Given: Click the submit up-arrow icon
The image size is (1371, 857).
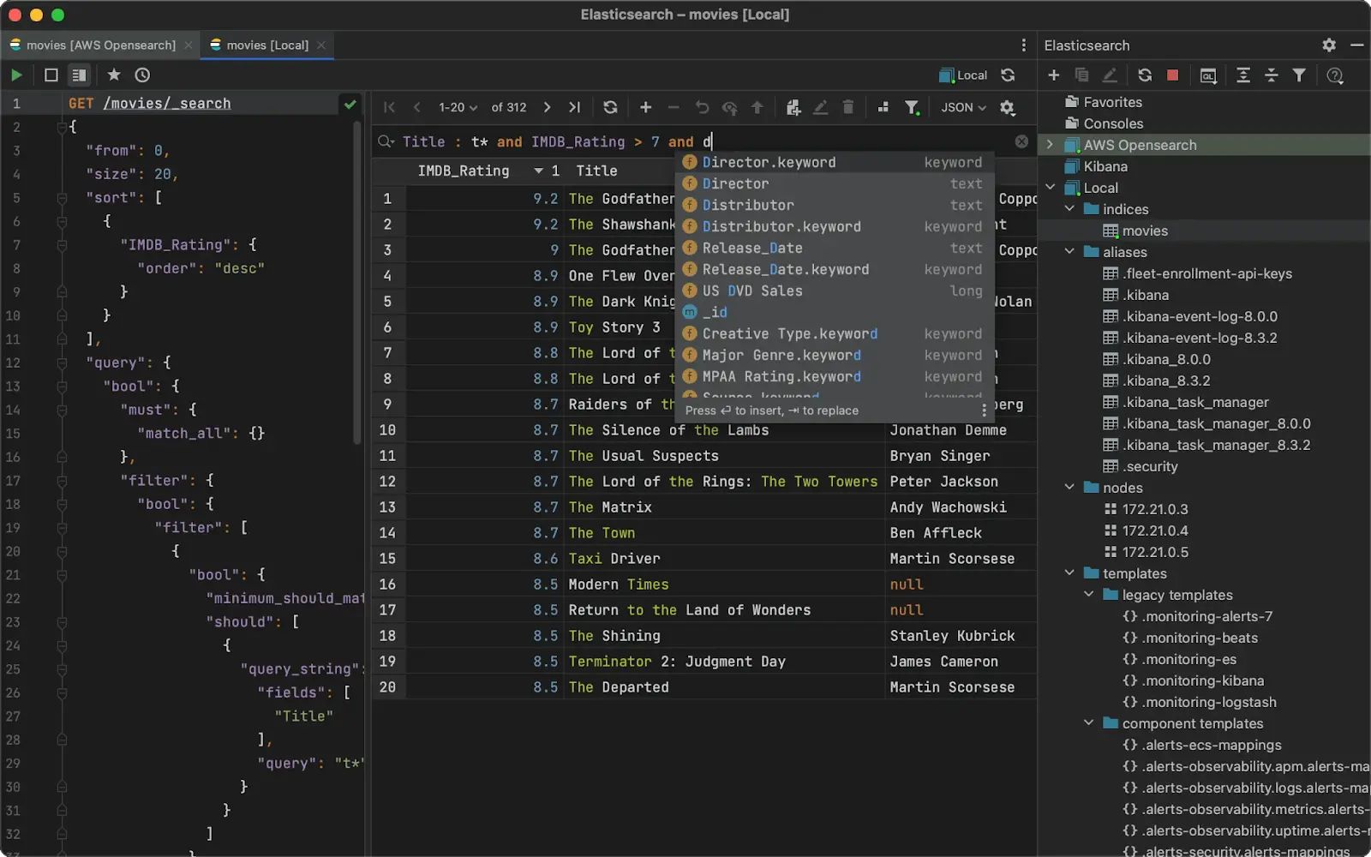Looking at the screenshot, I should pos(757,107).
